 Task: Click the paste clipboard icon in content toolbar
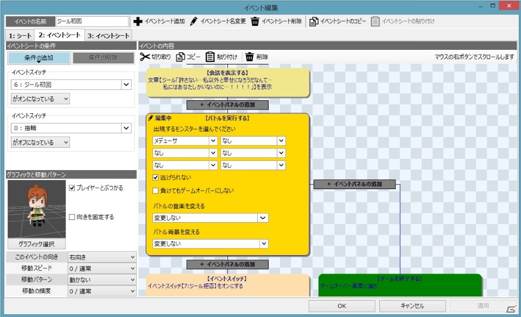pyautogui.click(x=209, y=57)
